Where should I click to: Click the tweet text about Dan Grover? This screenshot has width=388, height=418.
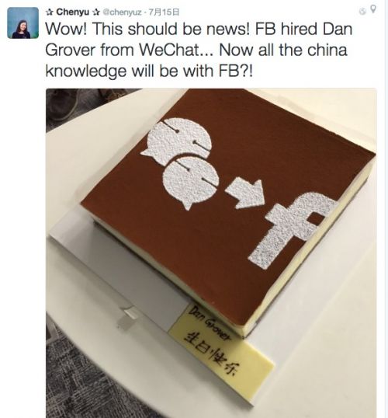[199, 51]
